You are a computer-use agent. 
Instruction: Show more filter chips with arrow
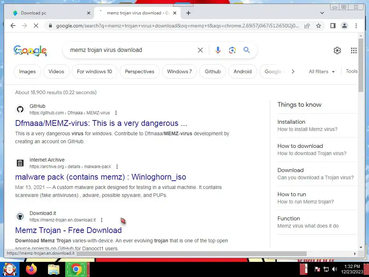click(293, 71)
